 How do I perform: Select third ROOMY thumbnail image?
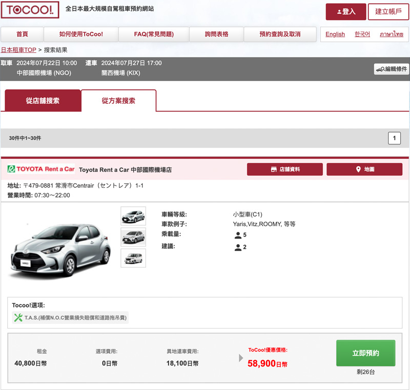[x=133, y=258]
